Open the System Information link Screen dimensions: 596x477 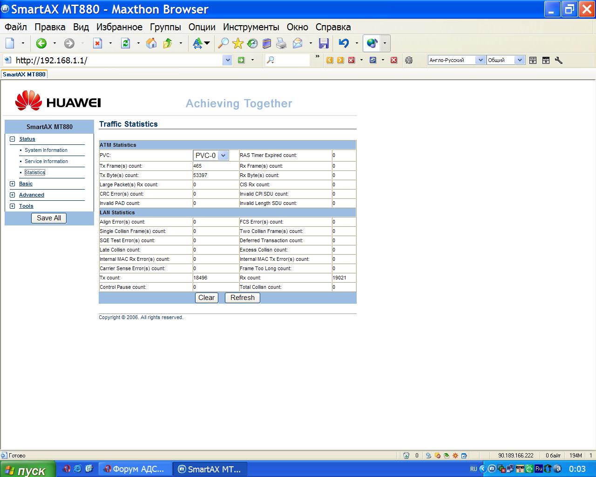pos(46,150)
